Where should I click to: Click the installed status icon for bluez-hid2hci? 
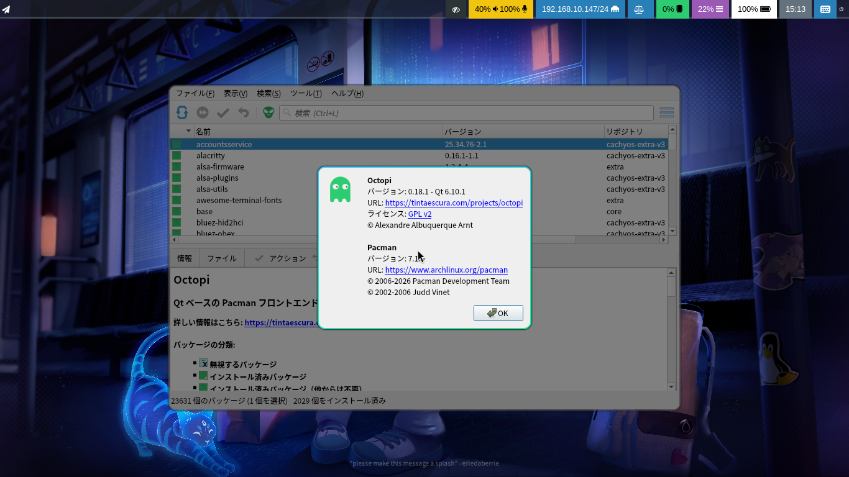(177, 222)
